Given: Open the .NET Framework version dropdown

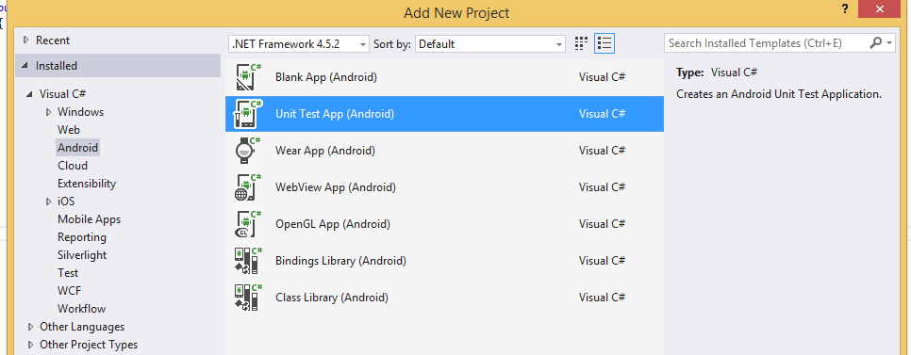Looking at the screenshot, I should coord(299,43).
